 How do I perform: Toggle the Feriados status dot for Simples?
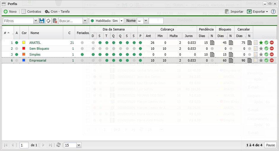pyautogui.click(x=82, y=54)
